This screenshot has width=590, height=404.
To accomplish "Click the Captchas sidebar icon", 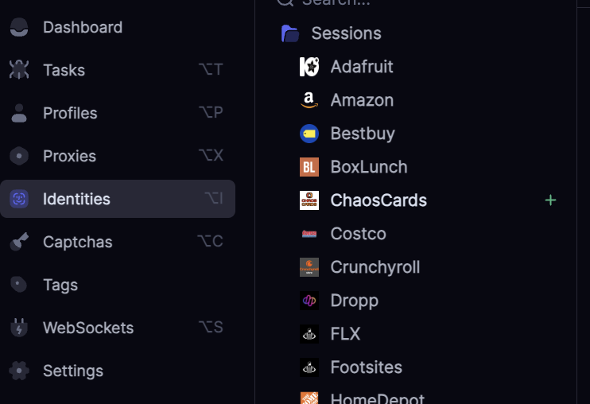I will (19, 242).
